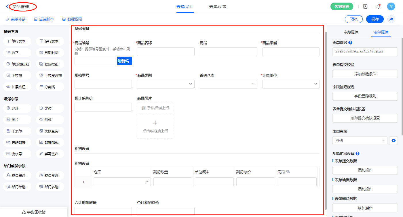
Task: Click the 保存 button
Action: [x=375, y=19]
